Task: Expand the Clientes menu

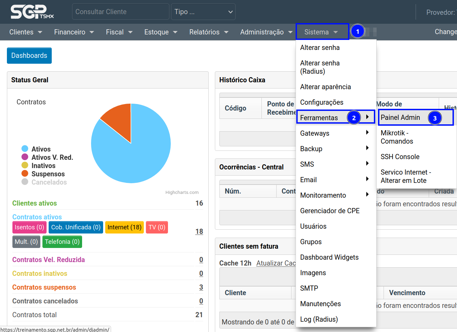Action: [x=26, y=32]
